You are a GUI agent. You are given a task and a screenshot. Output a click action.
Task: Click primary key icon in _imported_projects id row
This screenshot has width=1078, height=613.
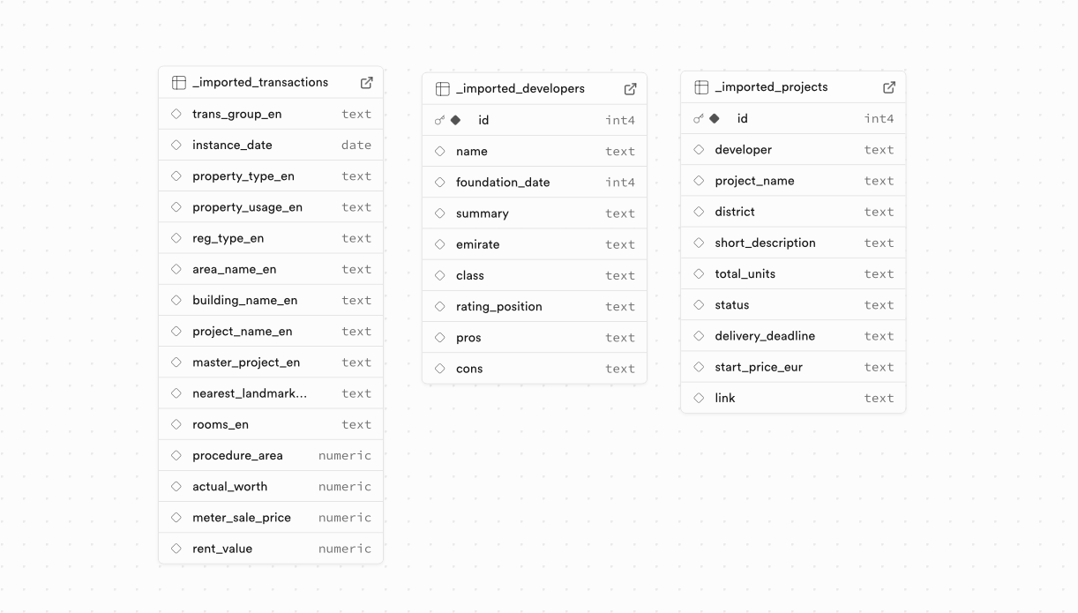(x=699, y=118)
